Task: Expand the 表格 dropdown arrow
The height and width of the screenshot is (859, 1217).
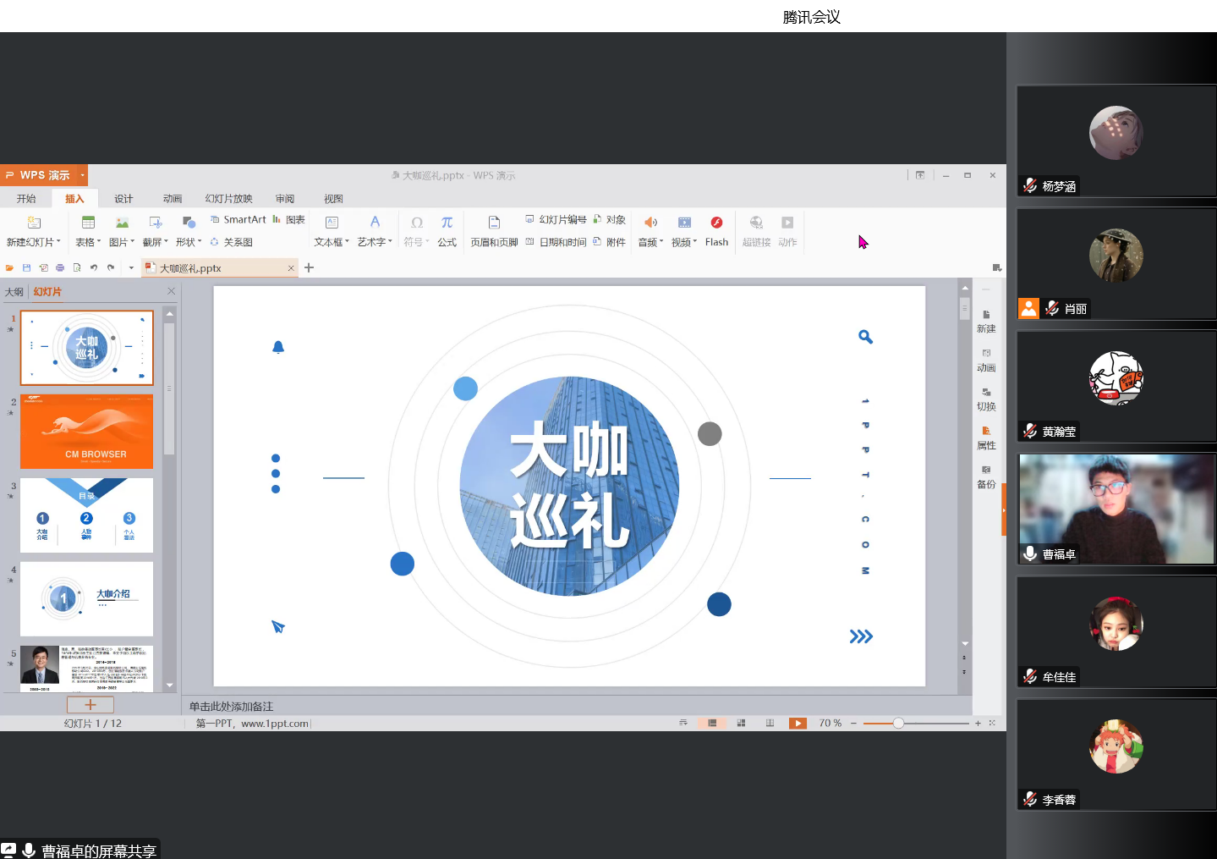Action: 99,242
